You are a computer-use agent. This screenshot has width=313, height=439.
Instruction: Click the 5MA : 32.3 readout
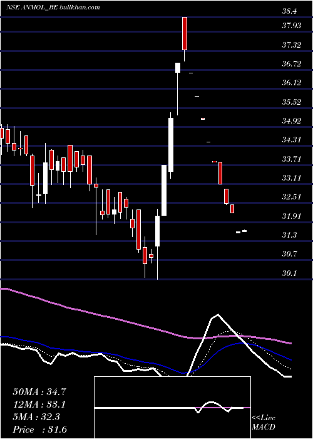coord(36,417)
